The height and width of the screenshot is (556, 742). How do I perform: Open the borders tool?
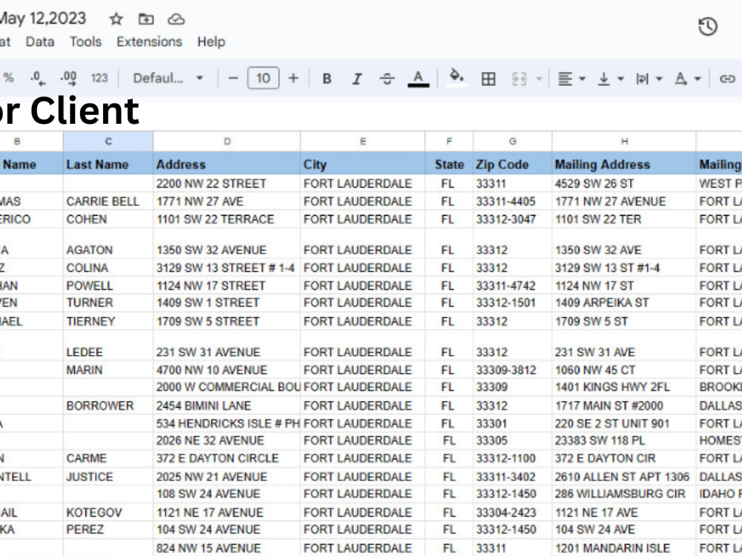[488, 79]
